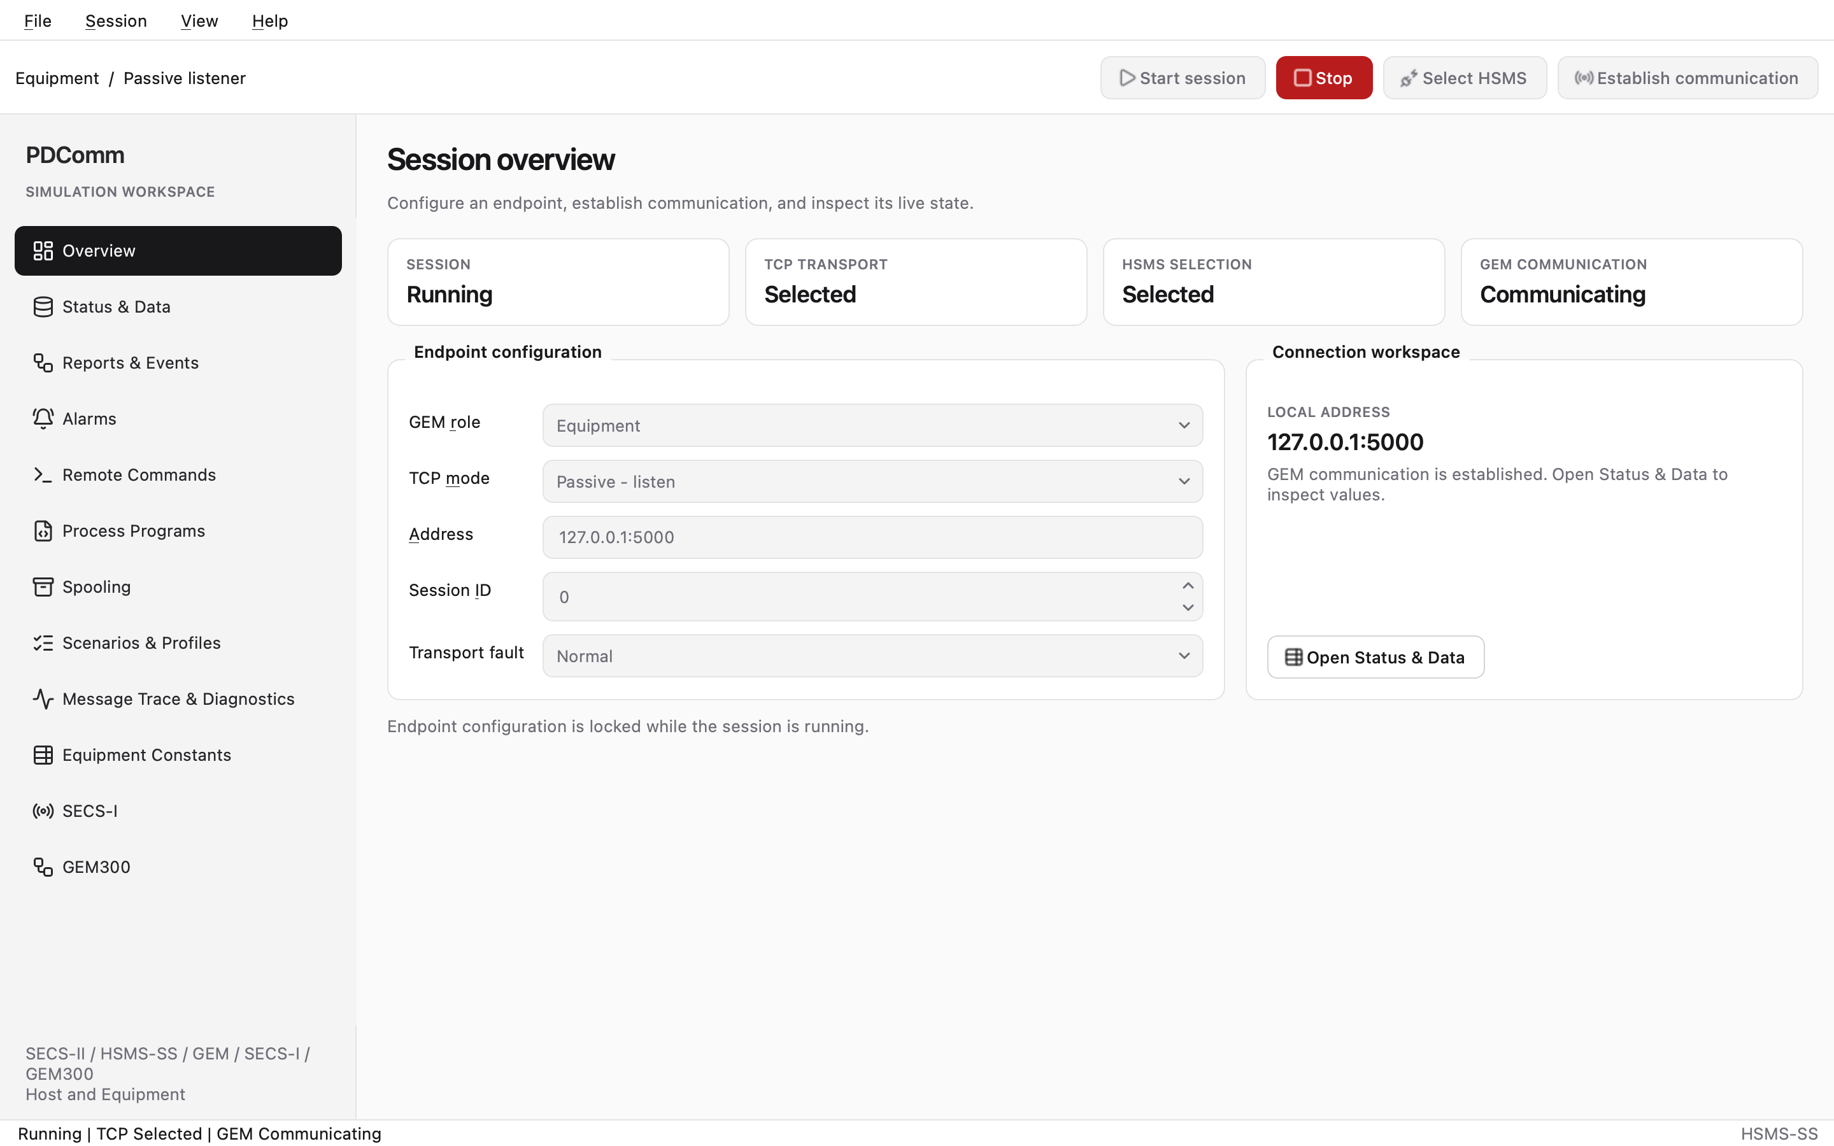The image size is (1834, 1146).
Task: Select Message Trace & Diagnostics pulse icon
Action: pos(43,699)
